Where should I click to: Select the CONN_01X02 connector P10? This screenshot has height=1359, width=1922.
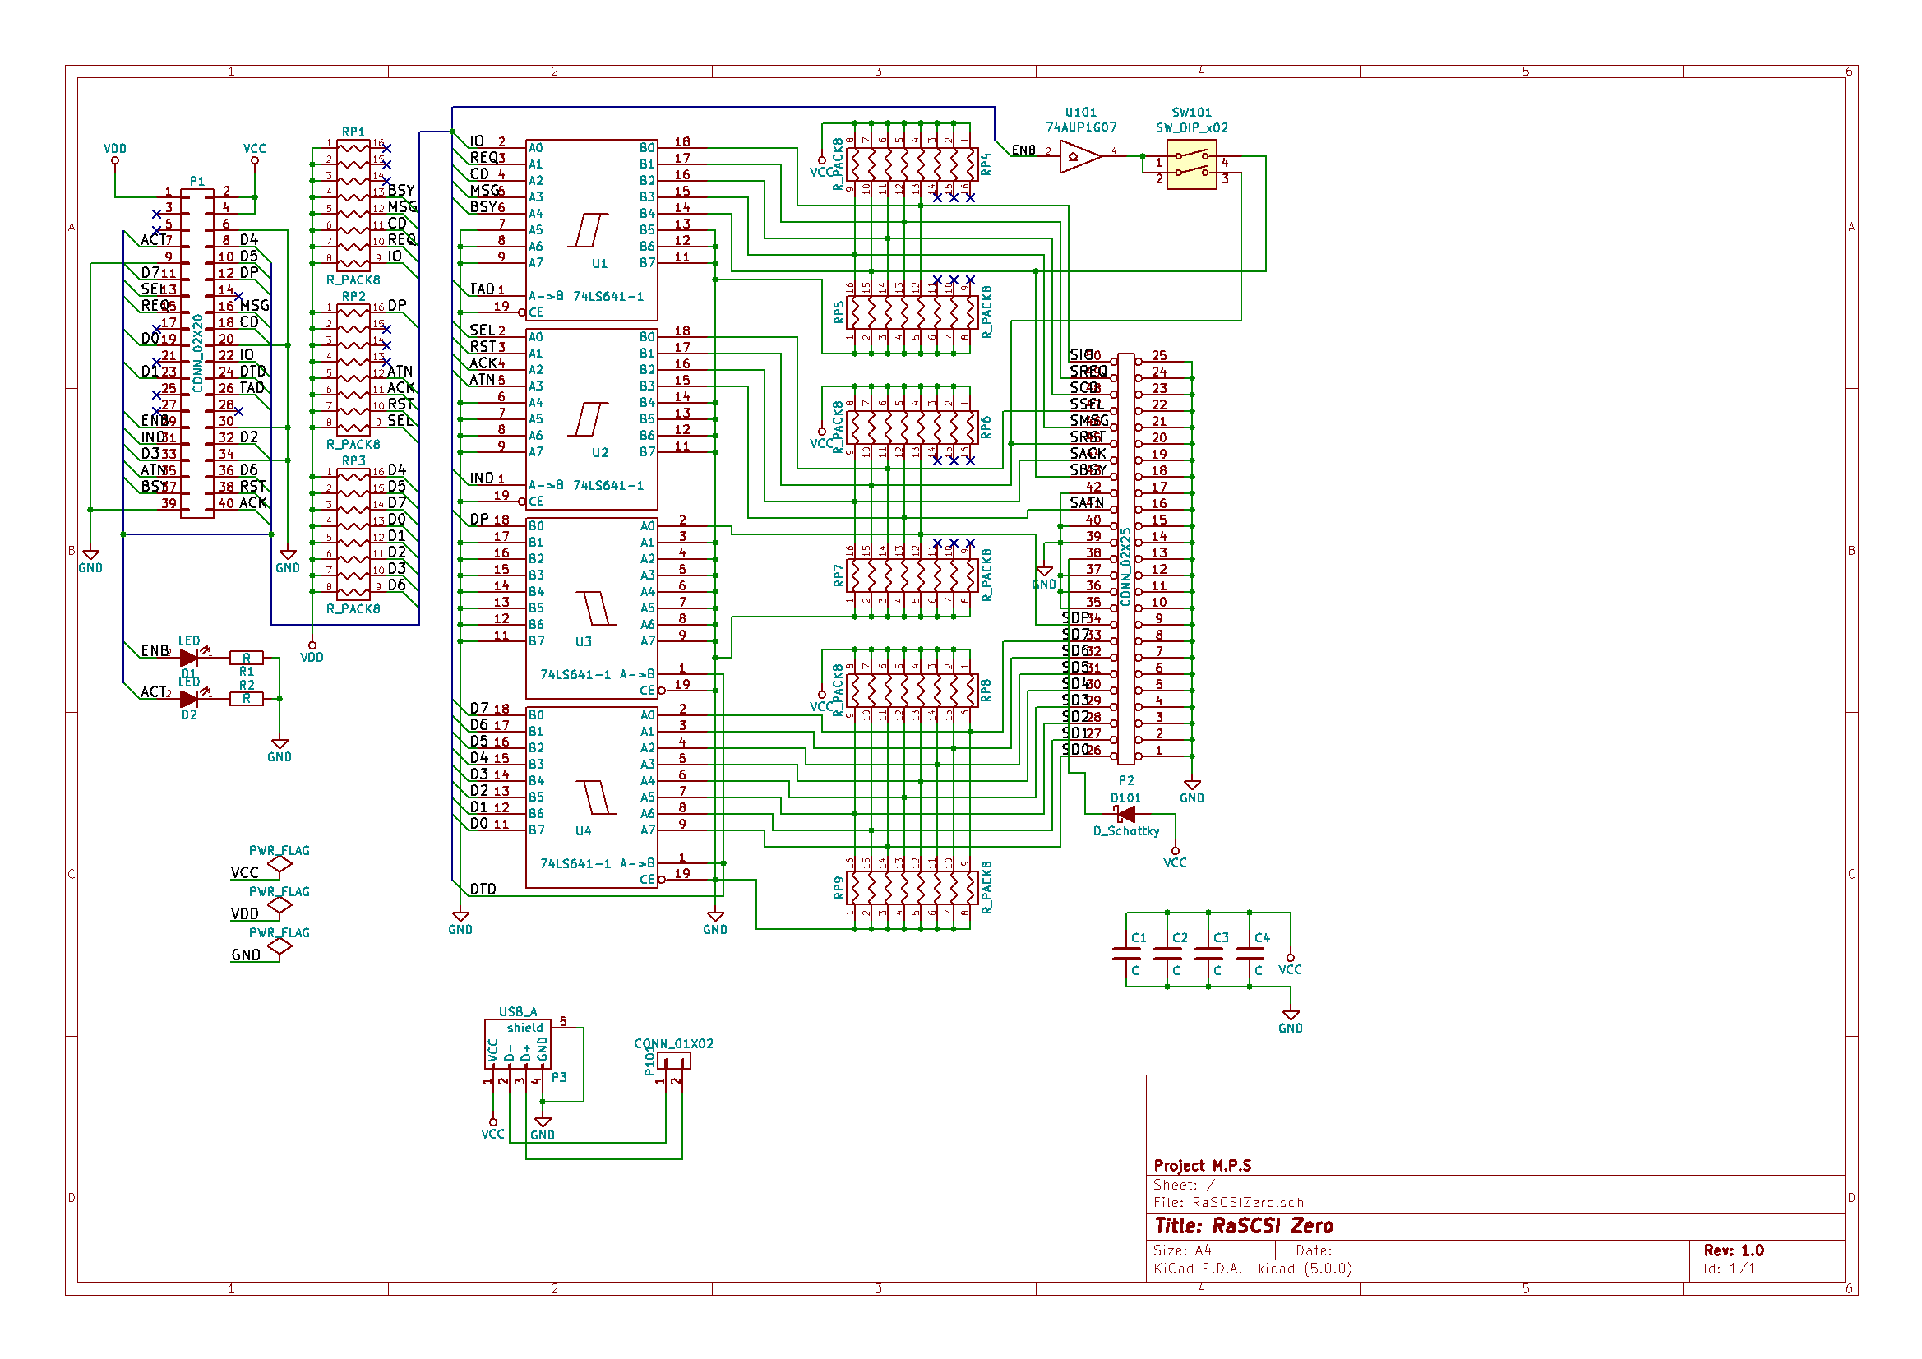(x=675, y=1061)
